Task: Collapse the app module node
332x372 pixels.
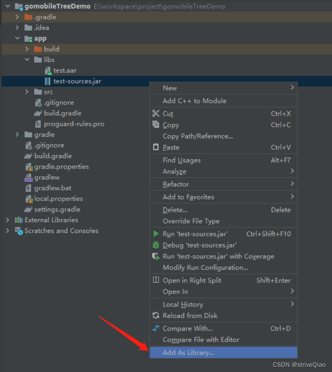Action: click(17, 38)
